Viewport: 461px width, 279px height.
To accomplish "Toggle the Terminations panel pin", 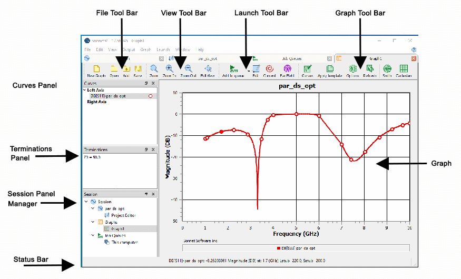I will point(146,150).
